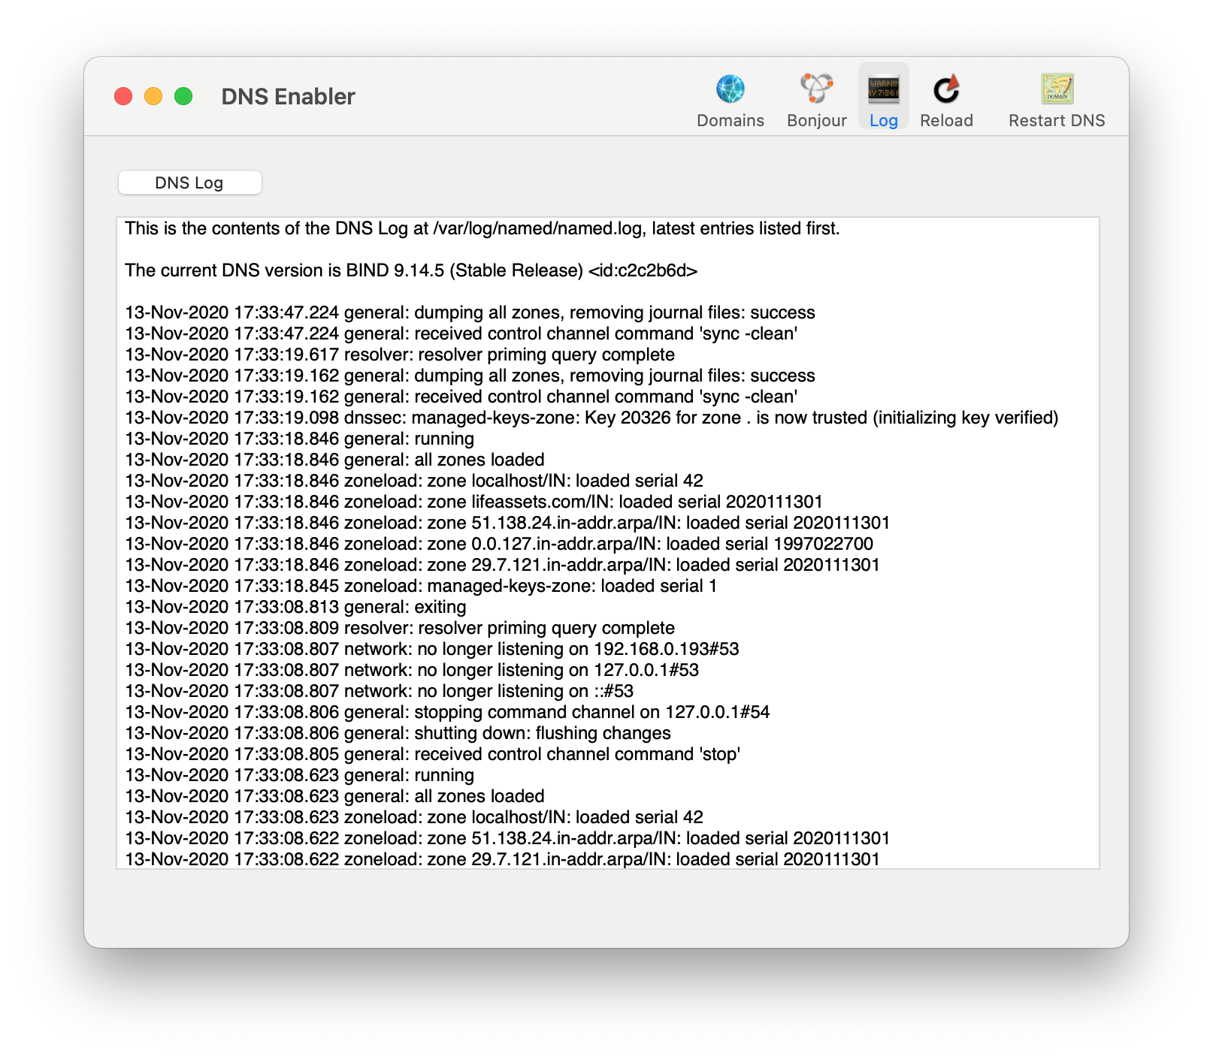Screen dimensions: 1213x1059
Task: Click the 192.168.0.193#53 no longer listening entry
Action: pyautogui.click(x=432, y=649)
